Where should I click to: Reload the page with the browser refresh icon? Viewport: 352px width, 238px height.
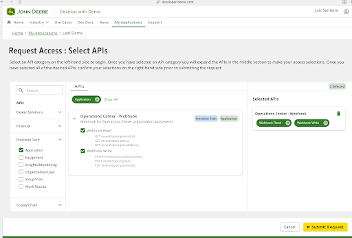point(20,2)
